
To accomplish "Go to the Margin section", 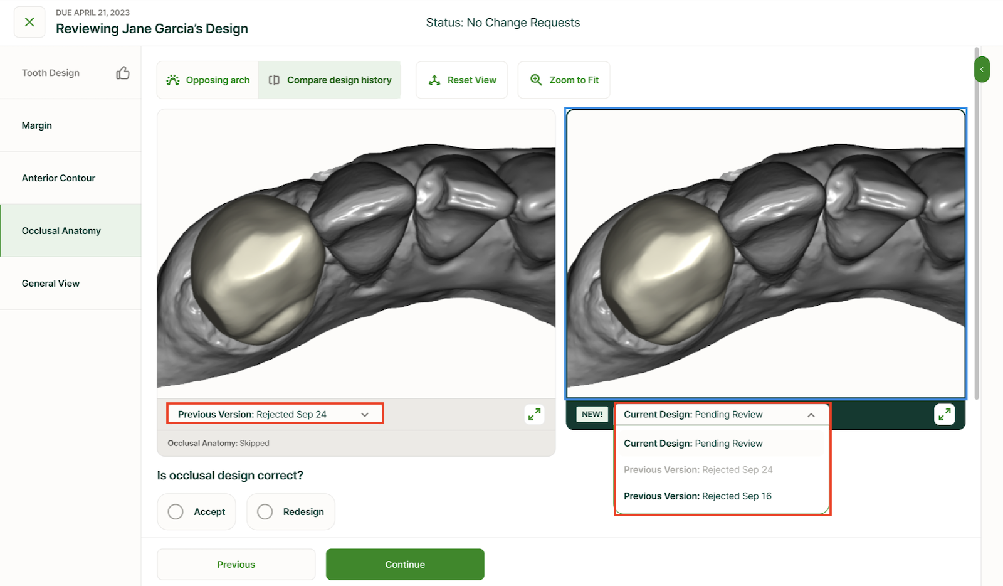I will click(37, 125).
